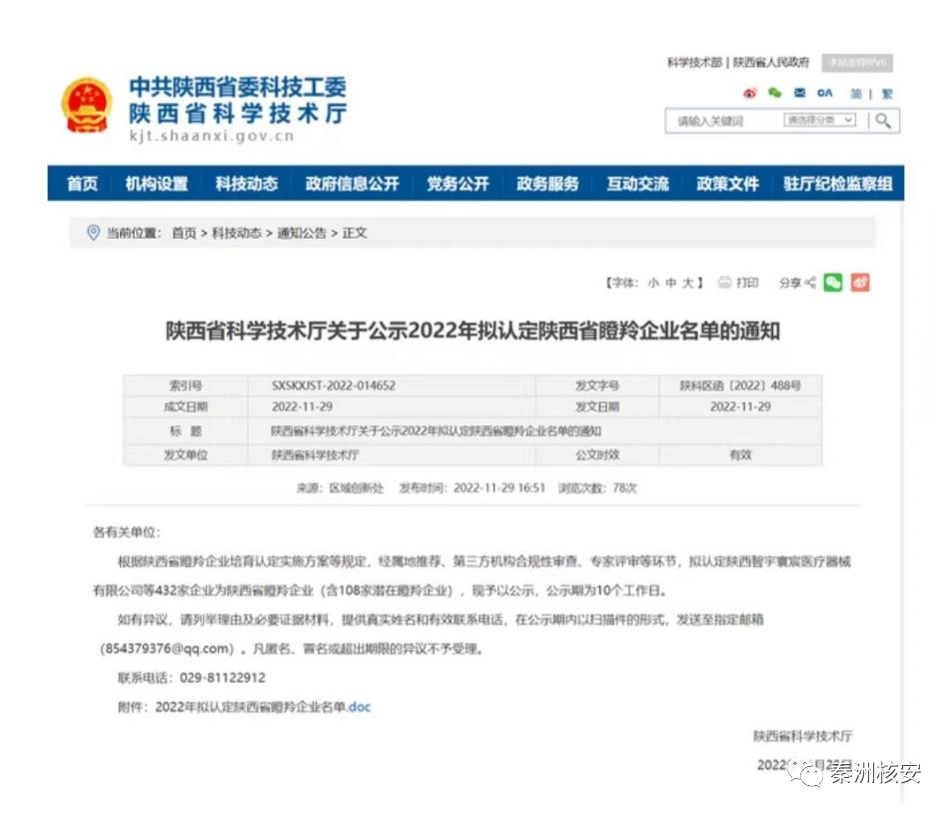
Task: Switch to Traditional Chinese 繁
Action: tap(887, 94)
